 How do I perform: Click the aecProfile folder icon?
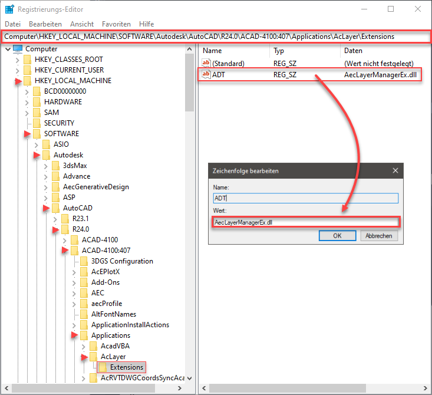click(x=84, y=304)
